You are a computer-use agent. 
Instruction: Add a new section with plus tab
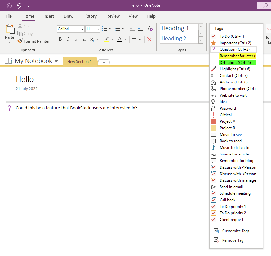104,63
